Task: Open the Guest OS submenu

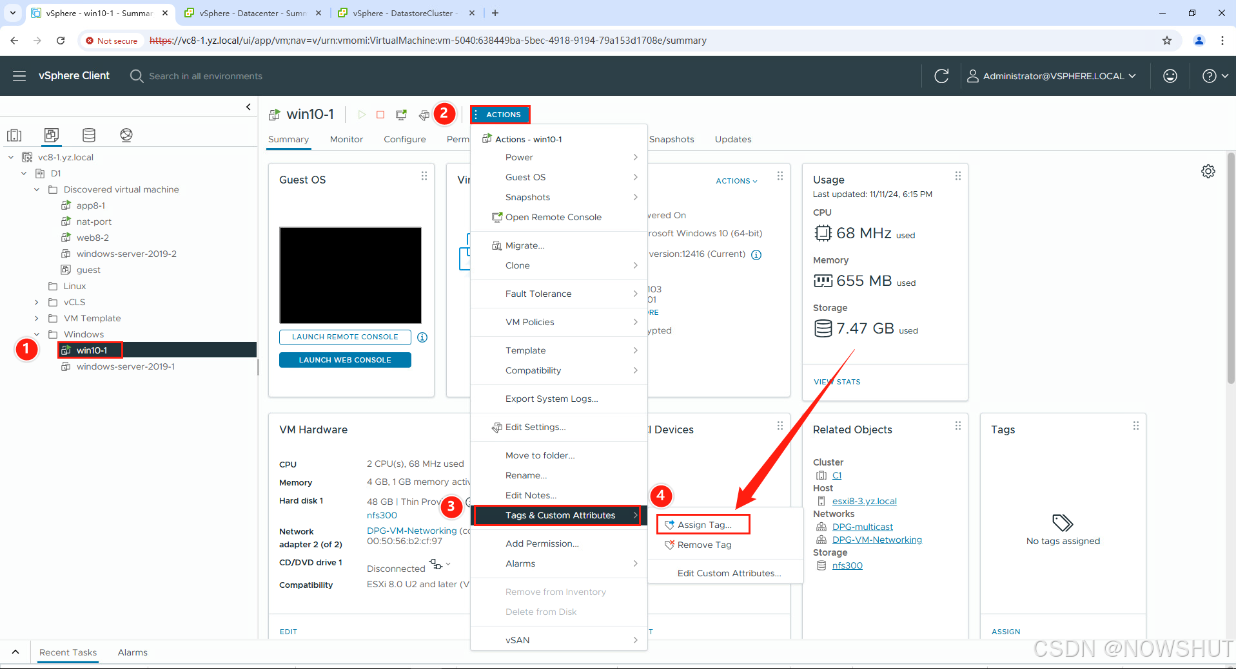Action: 559,177
